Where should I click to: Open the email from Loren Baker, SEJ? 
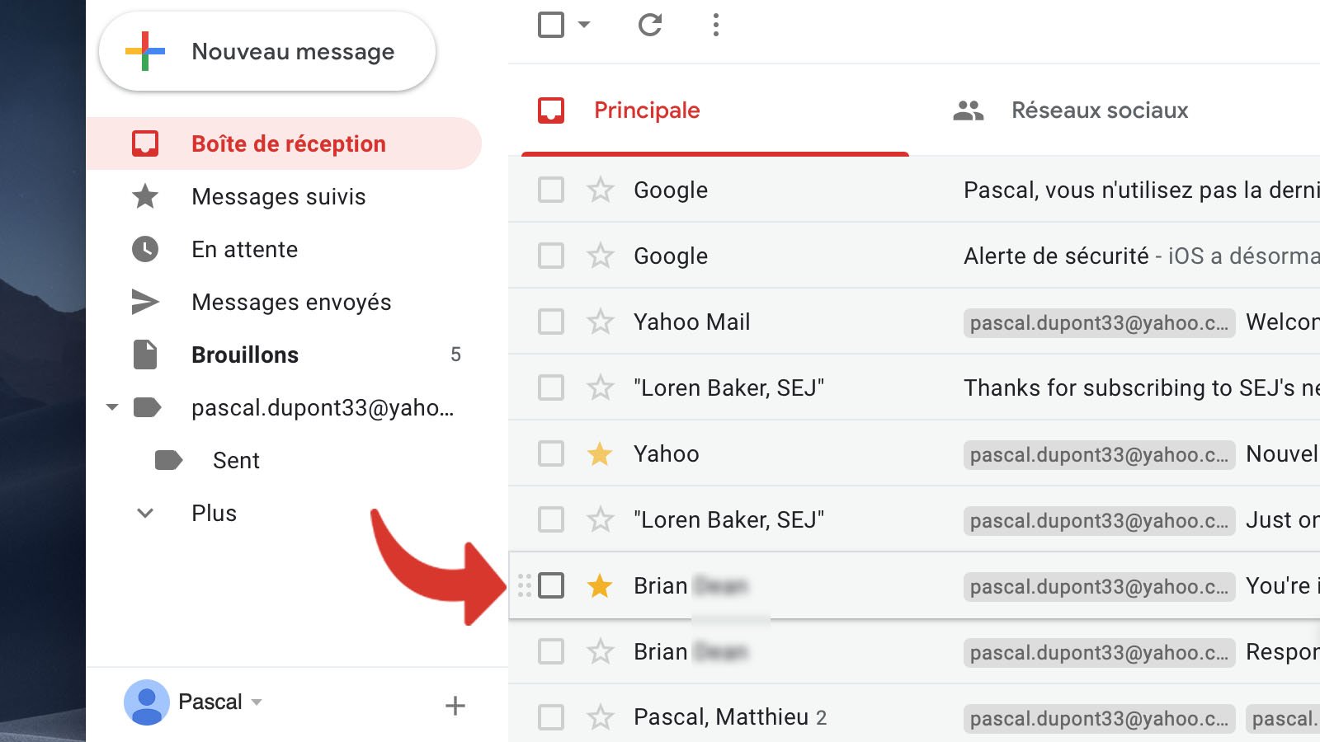(730, 387)
